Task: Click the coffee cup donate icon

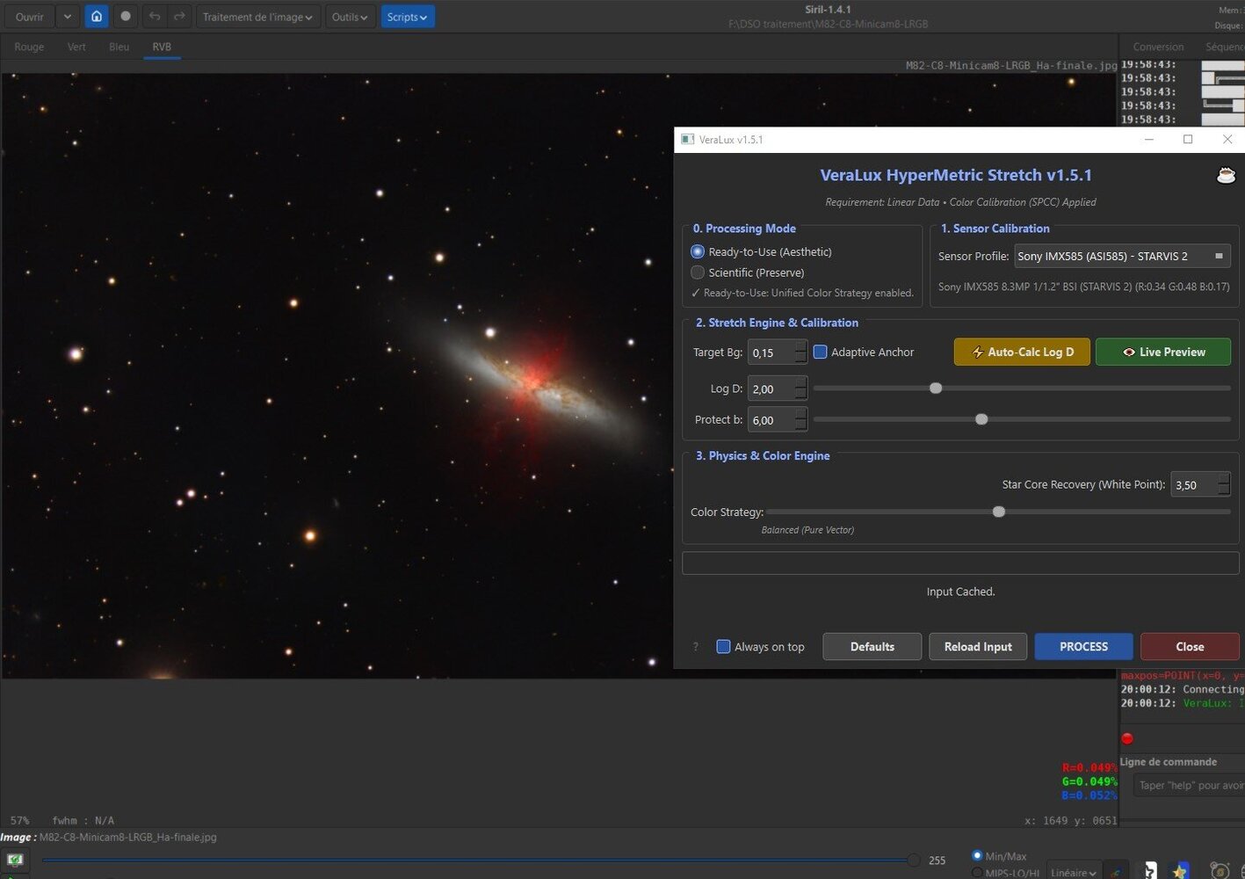Action: coord(1225,176)
